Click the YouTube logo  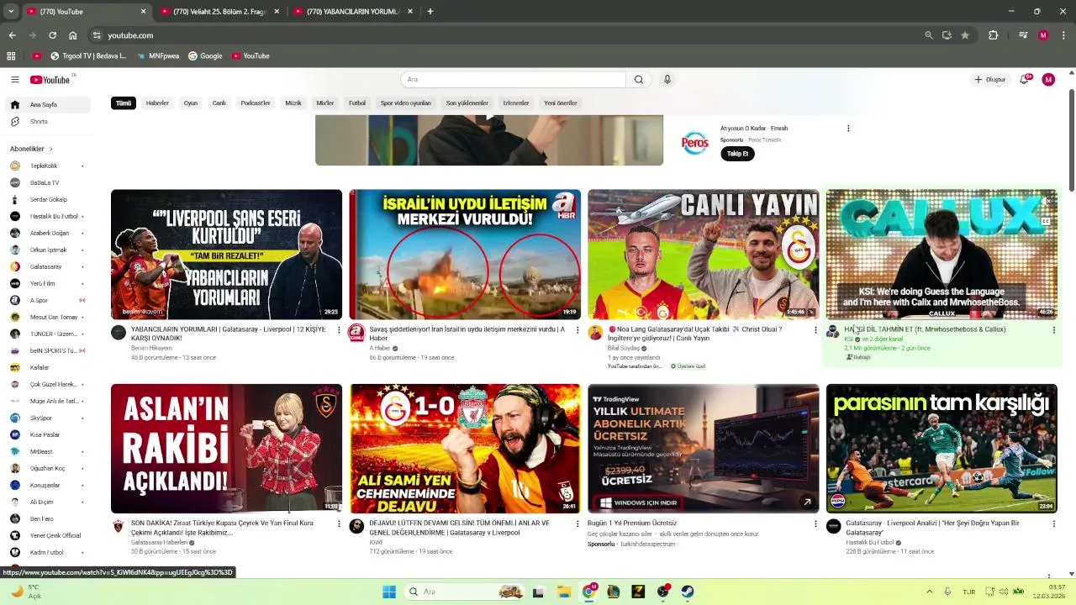coord(50,80)
